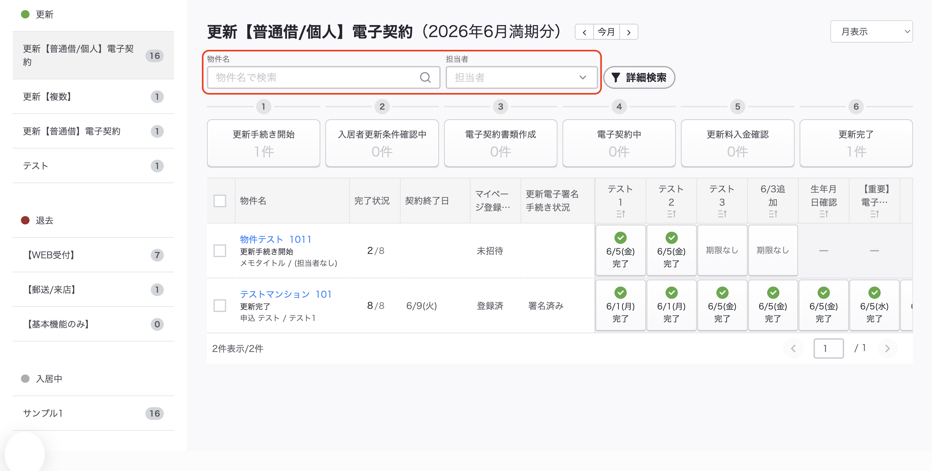
Task: Click 6/9(火) contract end date cell
Action: pos(422,306)
